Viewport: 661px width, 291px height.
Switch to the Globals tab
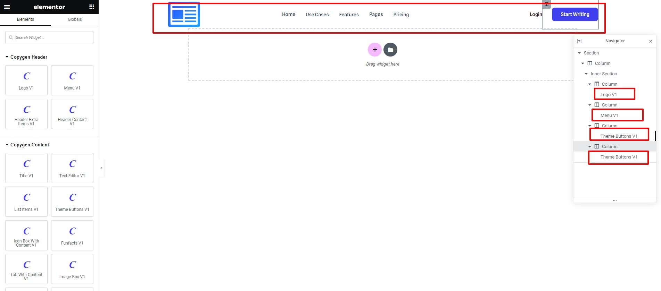point(75,19)
